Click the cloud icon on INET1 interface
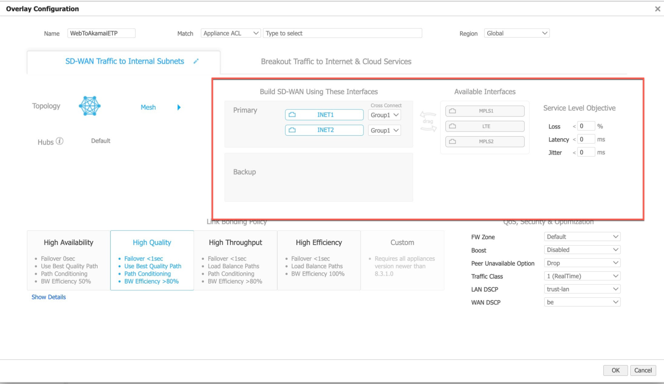 (292, 115)
